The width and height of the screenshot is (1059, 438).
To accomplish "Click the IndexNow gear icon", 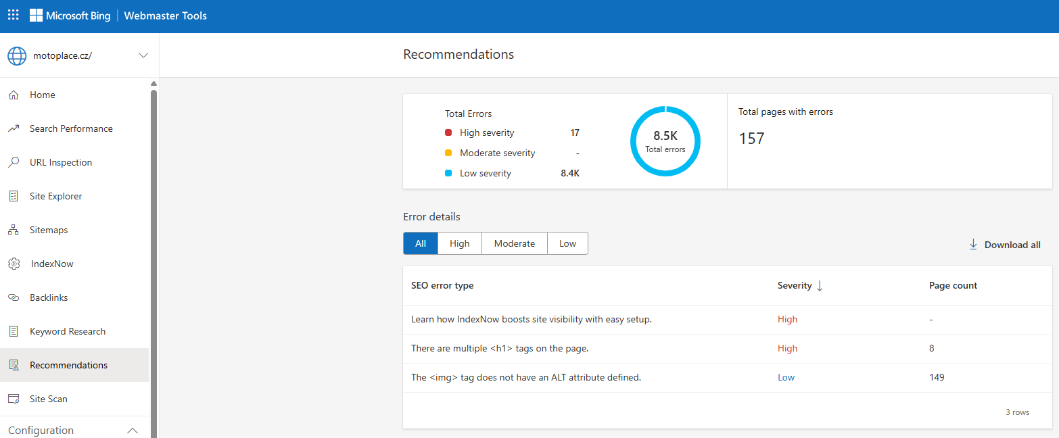I will pos(14,264).
